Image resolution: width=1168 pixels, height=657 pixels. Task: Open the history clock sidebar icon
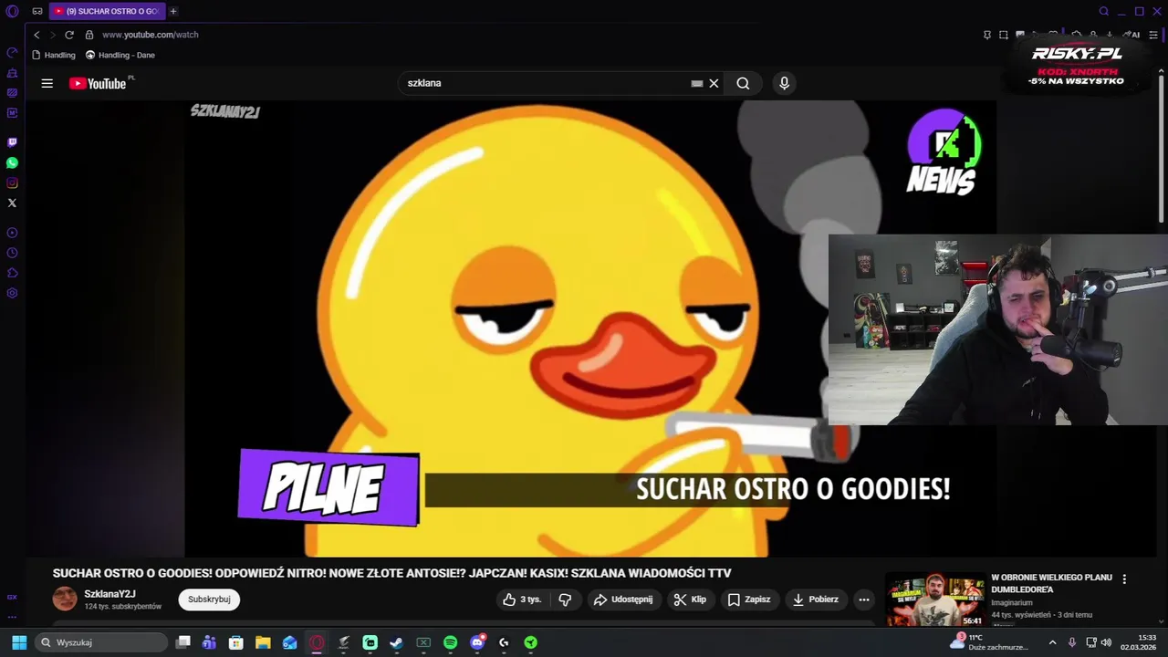click(12, 253)
